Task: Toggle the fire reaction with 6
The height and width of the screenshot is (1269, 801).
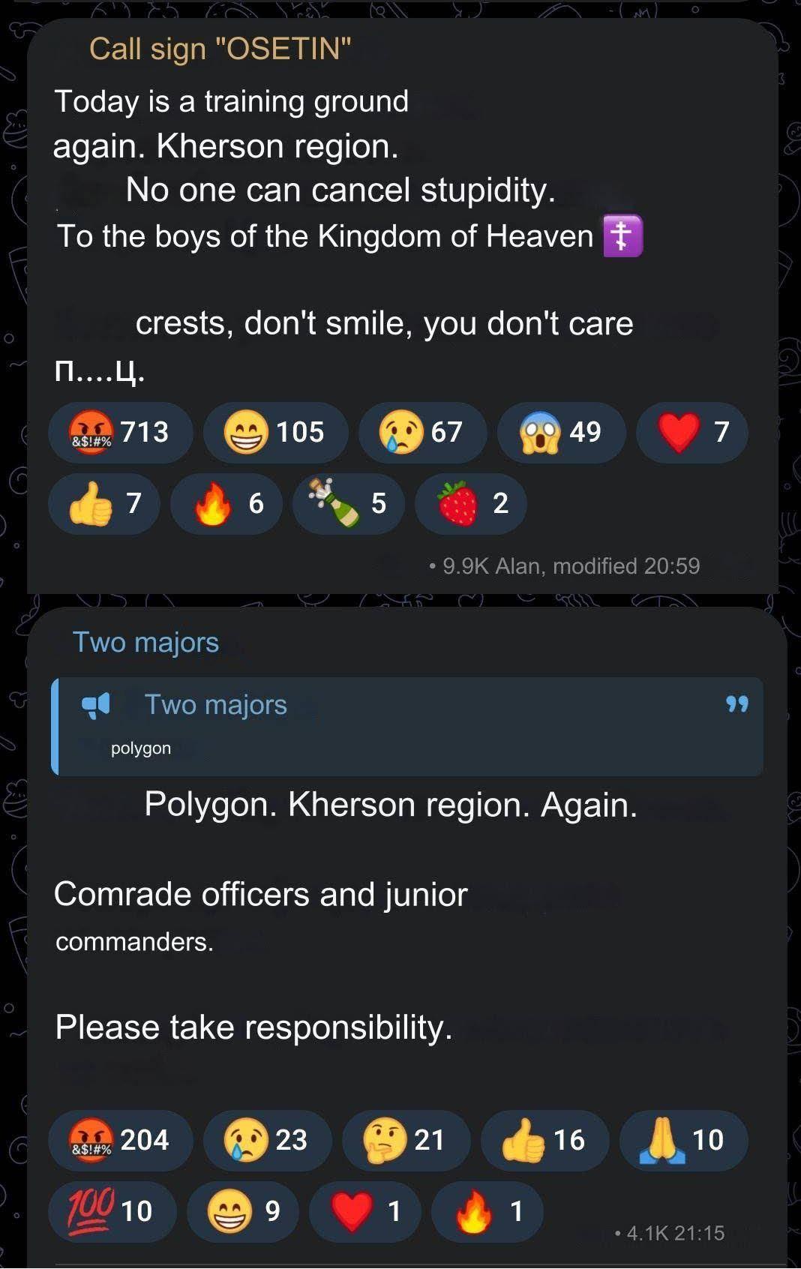Action: [226, 503]
